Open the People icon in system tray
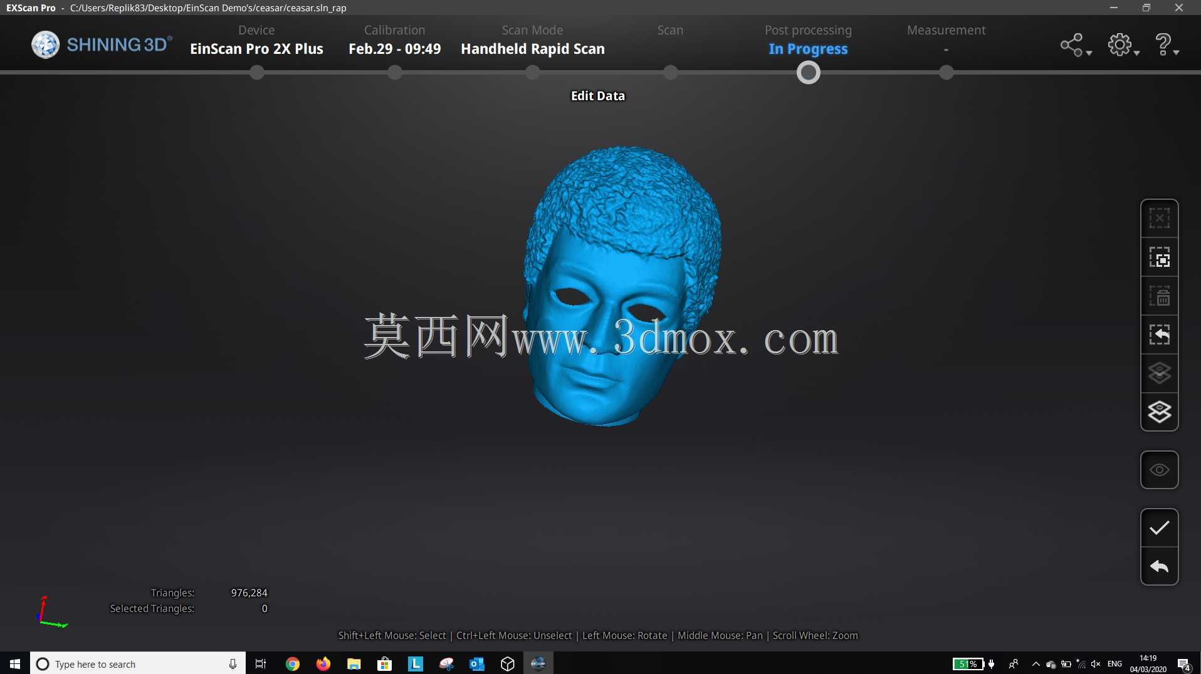The image size is (1201, 674). pos(1014,664)
